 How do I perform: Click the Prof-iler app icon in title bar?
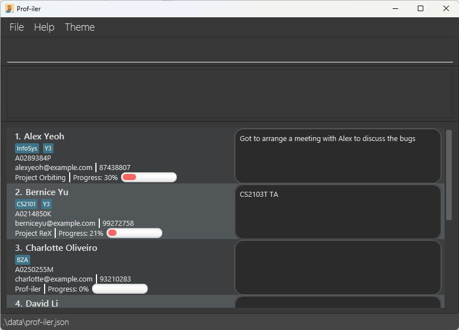(x=9, y=9)
